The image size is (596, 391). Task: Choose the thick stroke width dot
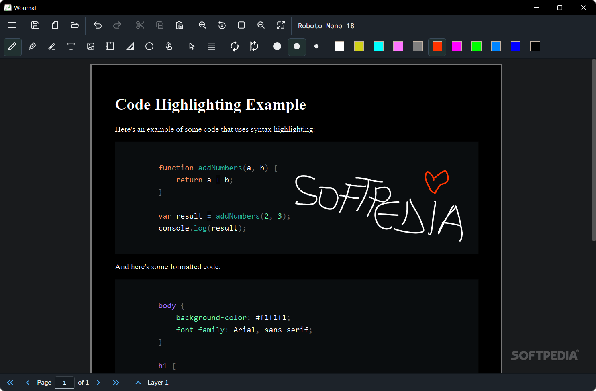point(277,47)
